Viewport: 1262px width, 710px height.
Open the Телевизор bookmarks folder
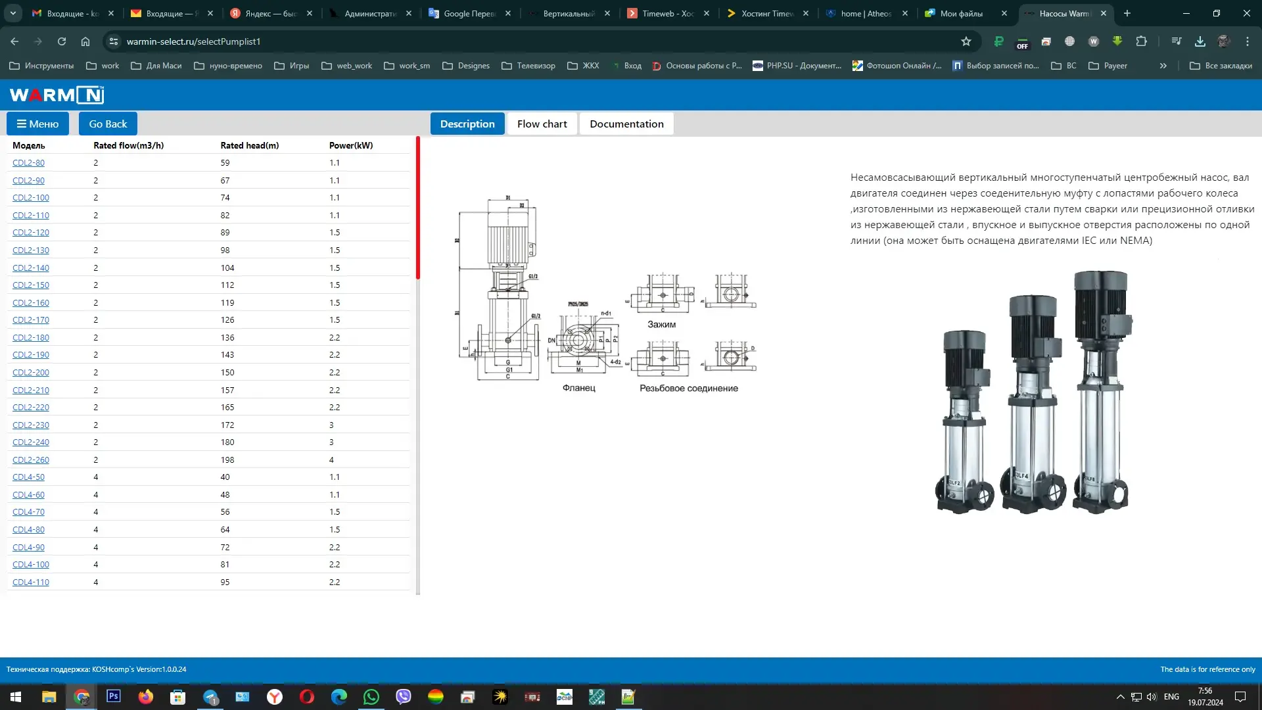click(528, 66)
